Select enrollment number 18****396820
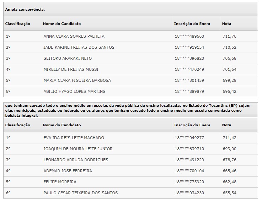Image resolution: width=262 pixels, height=201 pixels. (189, 58)
